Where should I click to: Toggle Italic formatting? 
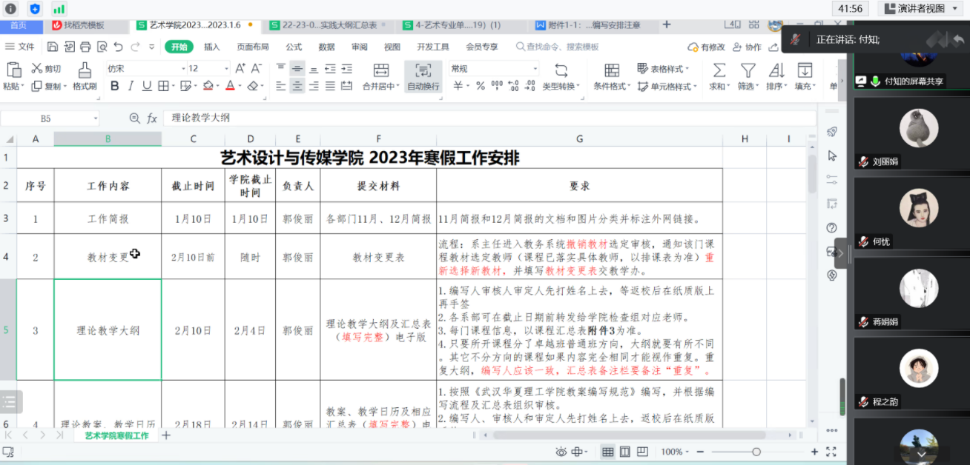131,86
